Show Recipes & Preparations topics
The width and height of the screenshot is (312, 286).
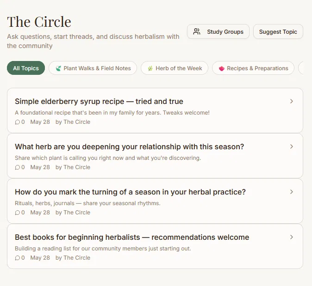pyautogui.click(x=253, y=68)
